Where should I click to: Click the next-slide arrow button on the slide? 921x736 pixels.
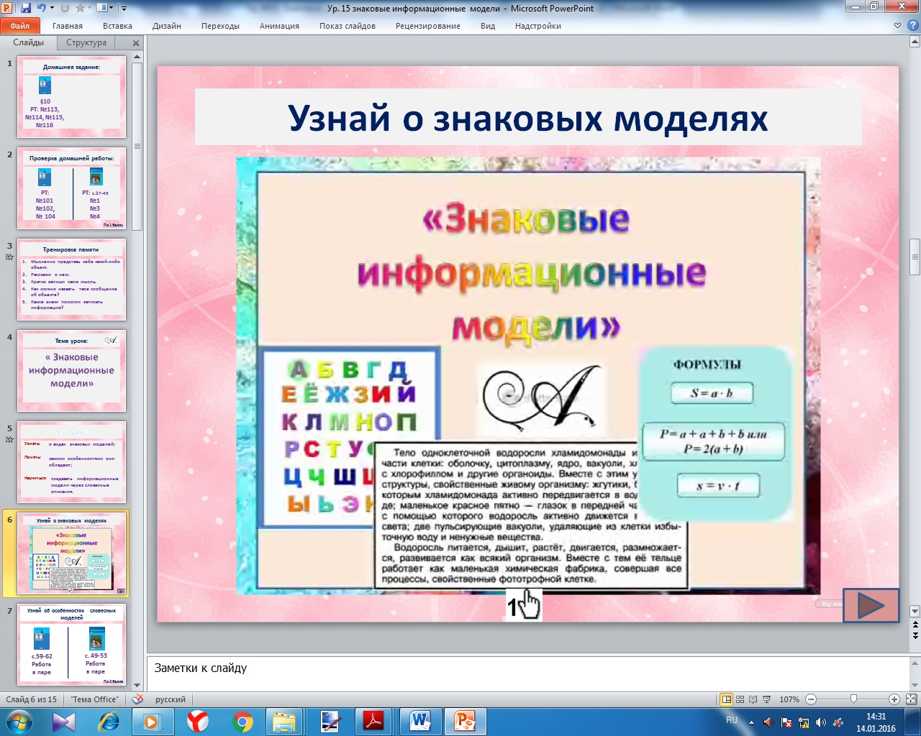click(871, 605)
